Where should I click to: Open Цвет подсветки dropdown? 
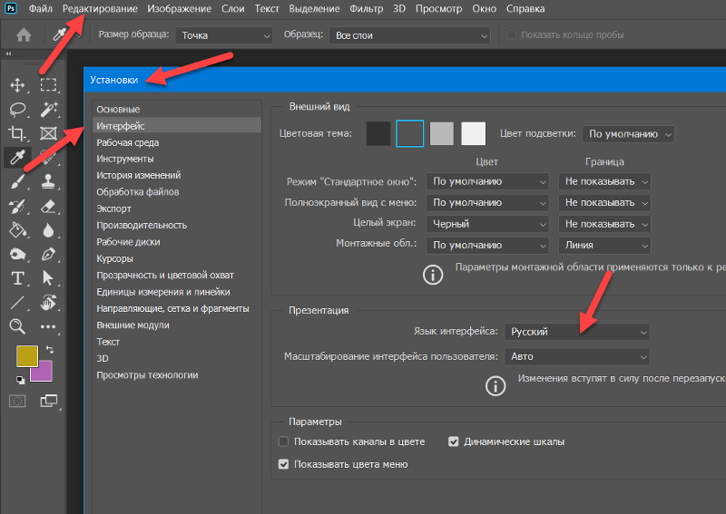pyautogui.click(x=628, y=134)
